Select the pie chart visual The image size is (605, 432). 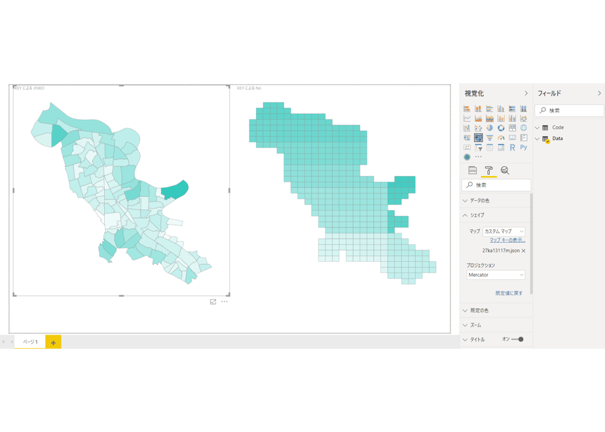click(x=490, y=128)
